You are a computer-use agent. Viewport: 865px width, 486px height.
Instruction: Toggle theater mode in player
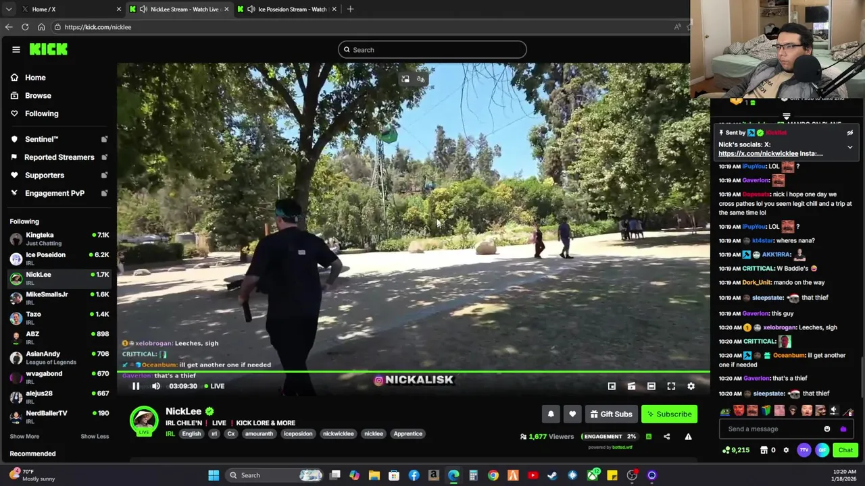651,386
